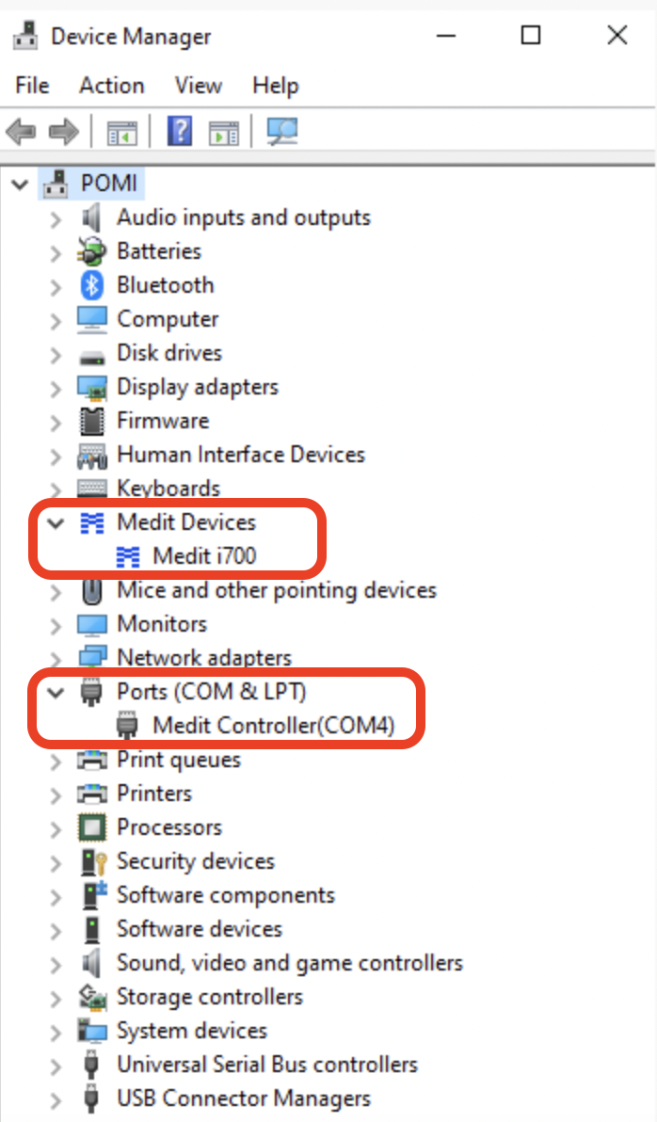Click the Bluetooth category icon

click(x=91, y=285)
